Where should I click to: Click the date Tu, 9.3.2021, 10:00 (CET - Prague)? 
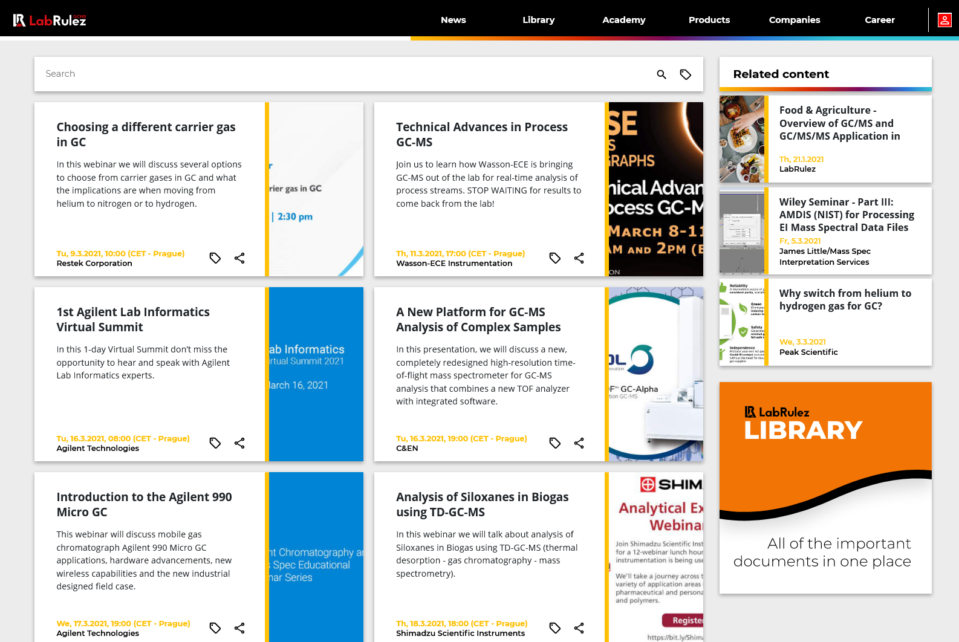120,254
